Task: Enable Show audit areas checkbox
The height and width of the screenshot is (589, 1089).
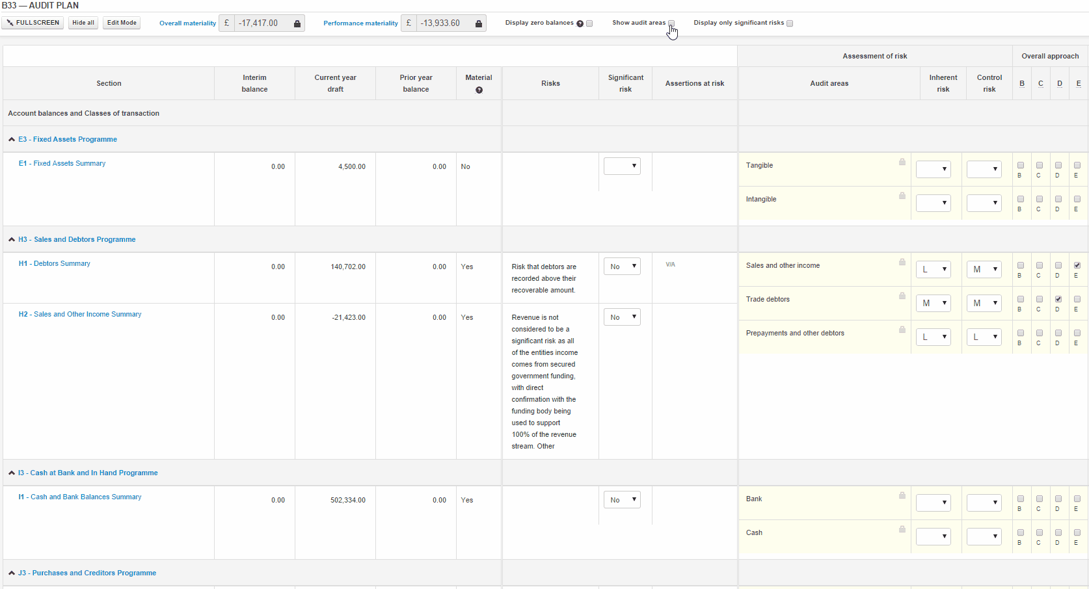Action: [671, 23]
